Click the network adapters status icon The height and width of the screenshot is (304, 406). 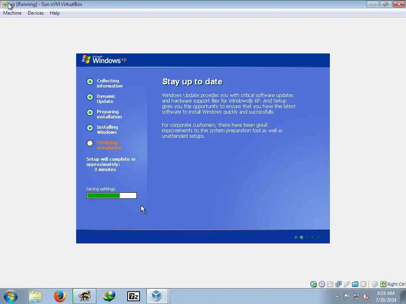[338, 284]
